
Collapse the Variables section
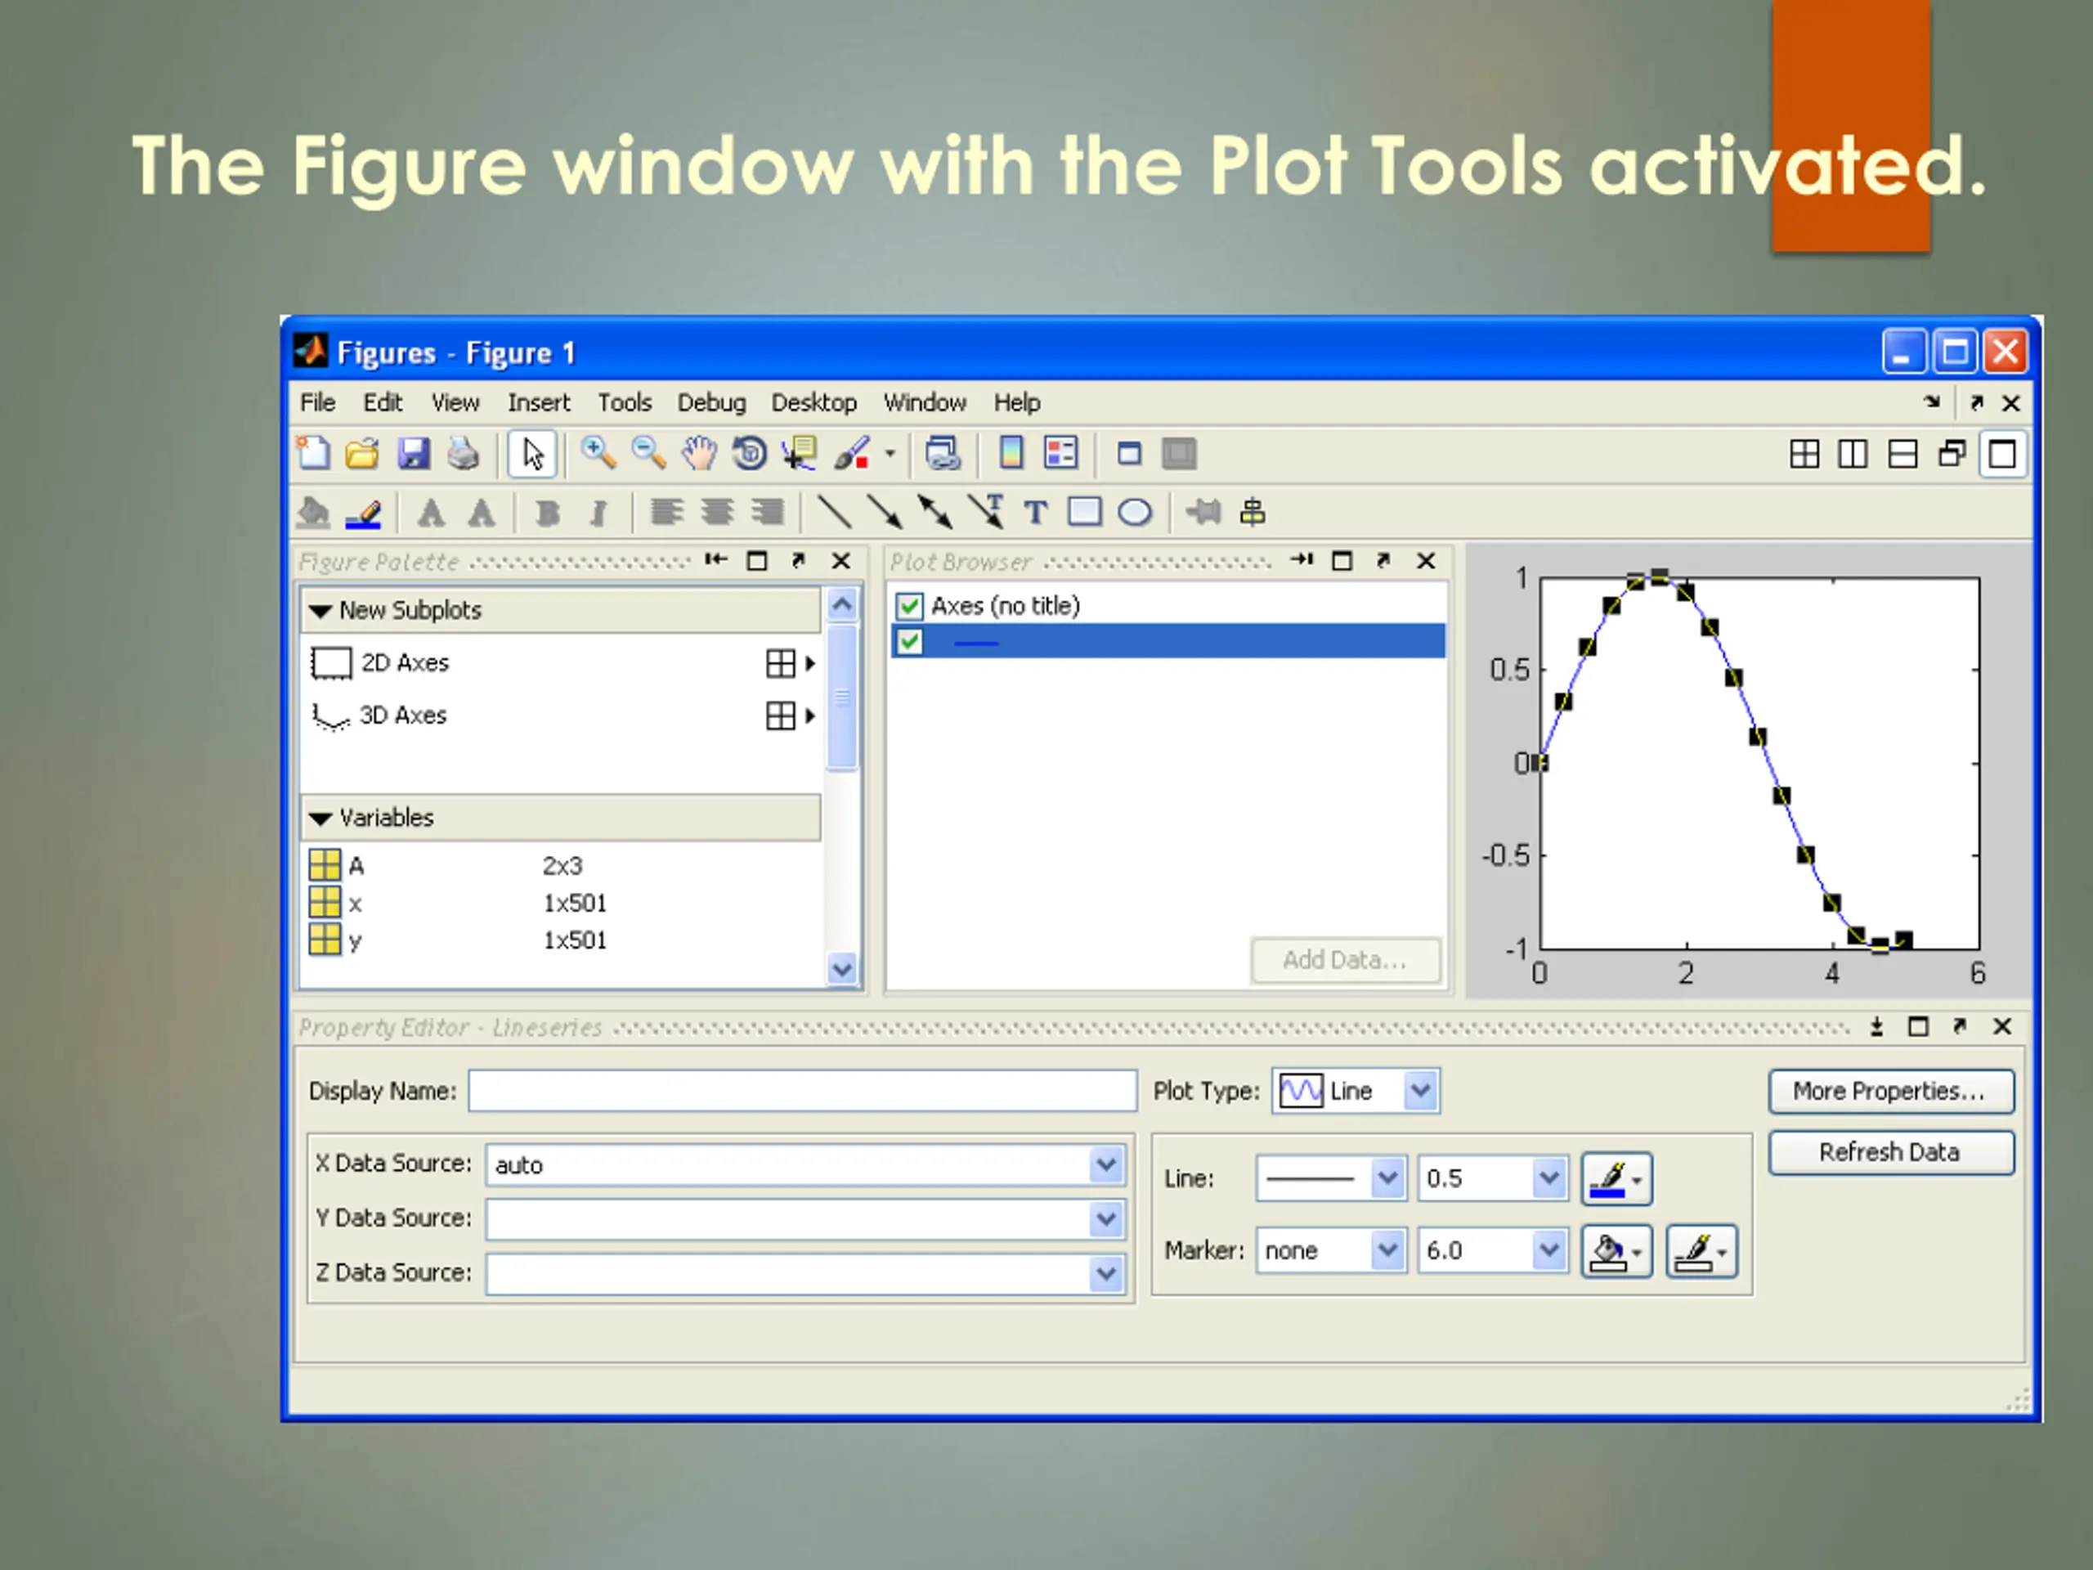pos(320,819)
